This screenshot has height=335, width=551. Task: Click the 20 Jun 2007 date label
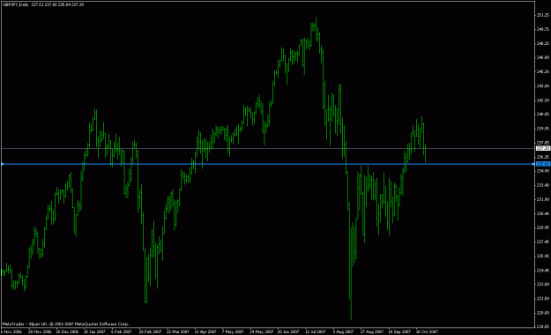(x=288, y=331)
